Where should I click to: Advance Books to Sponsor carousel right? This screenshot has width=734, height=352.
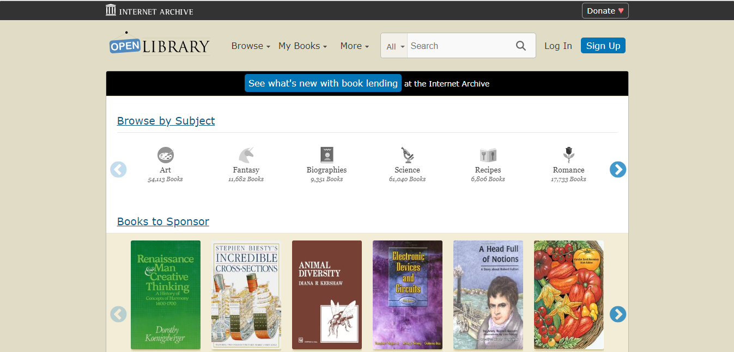point(617,314)
